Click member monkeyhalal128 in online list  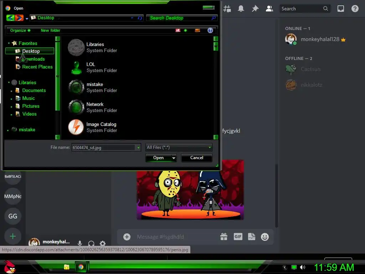[x=320, y=39]
